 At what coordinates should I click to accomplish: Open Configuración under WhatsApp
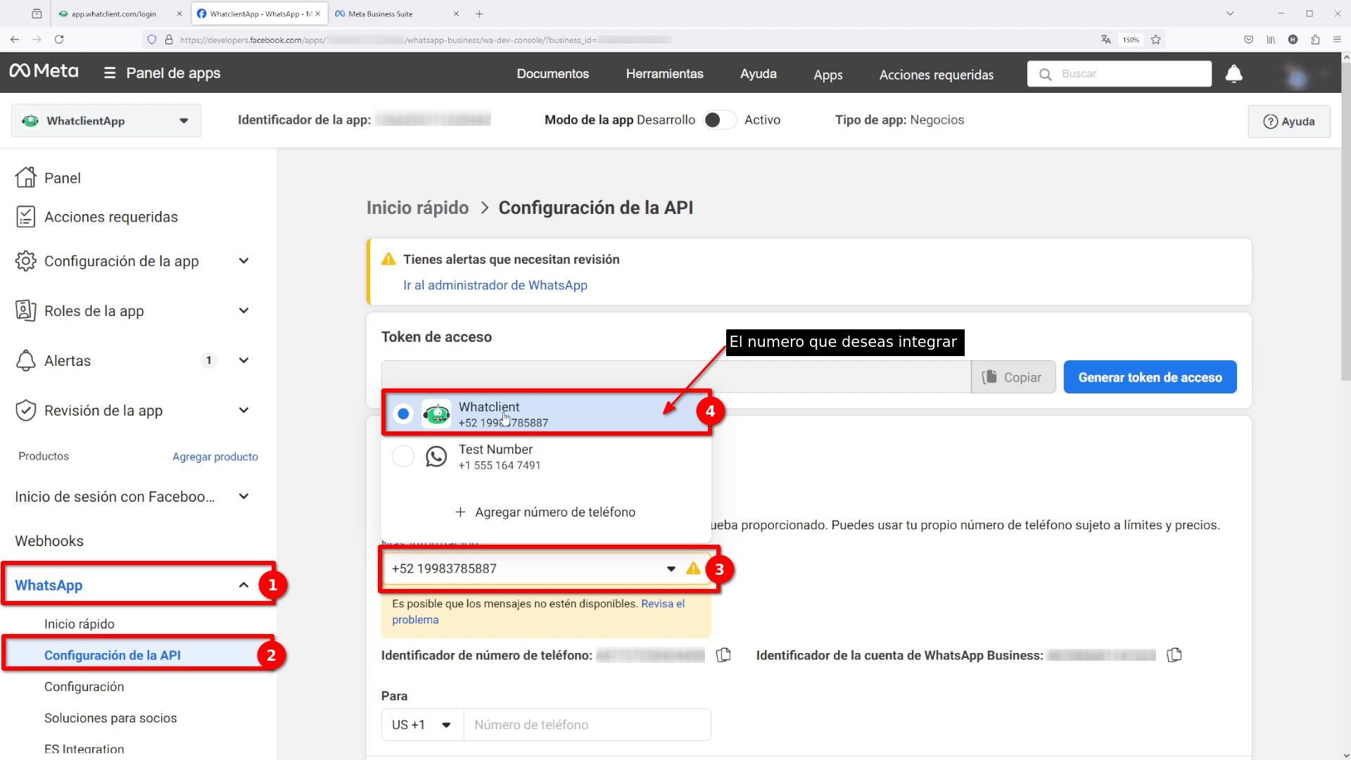pos(84,687)
